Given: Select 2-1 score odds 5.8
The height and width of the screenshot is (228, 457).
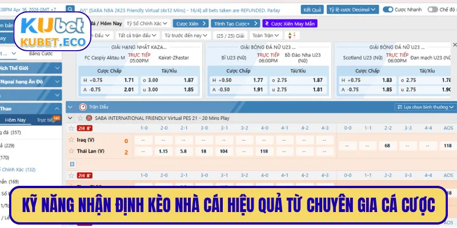Looking at the screenshot, I should pyautogui.click(x=183, y=151).
